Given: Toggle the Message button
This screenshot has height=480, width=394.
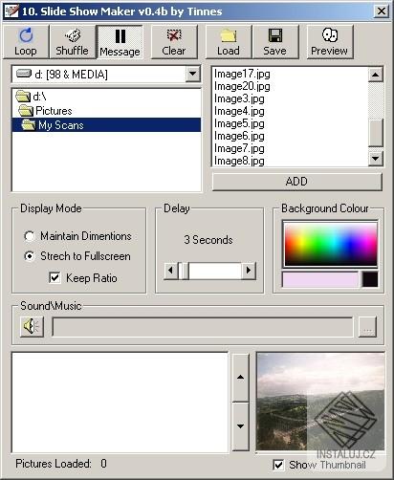Looking at the screenshot, I should point(120,42).
